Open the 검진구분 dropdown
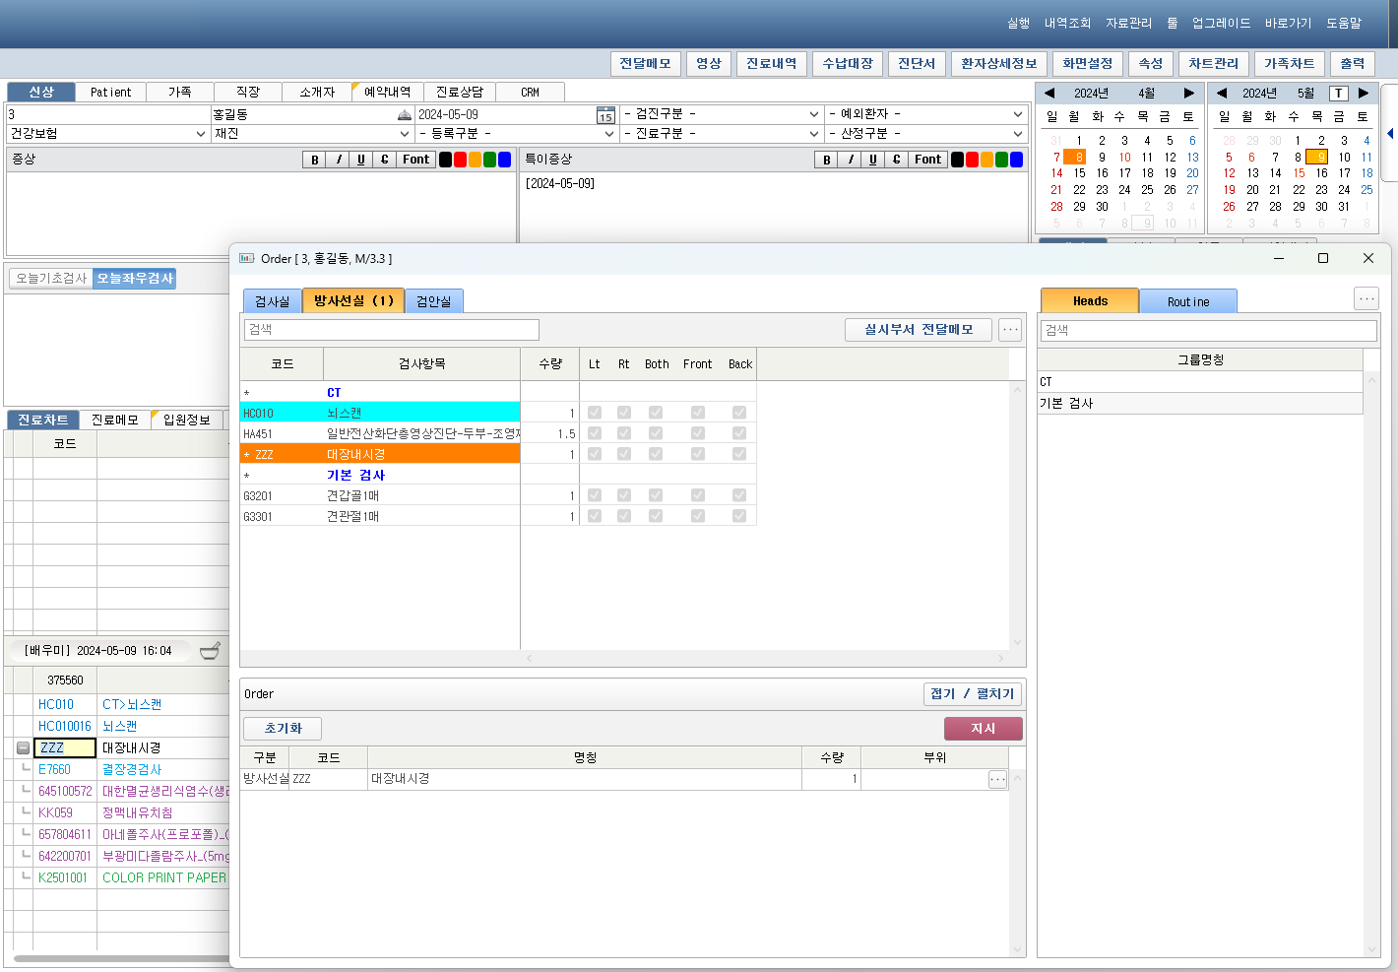The height and width of the screenshot is (972, 1398). [721, 114]
